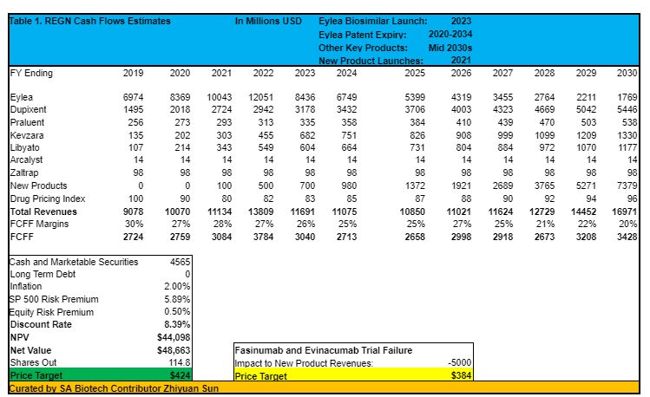Click FCFF Margins 2019 value 30%
The width and height of the screenshot is (650, 397).
point(135,224)
